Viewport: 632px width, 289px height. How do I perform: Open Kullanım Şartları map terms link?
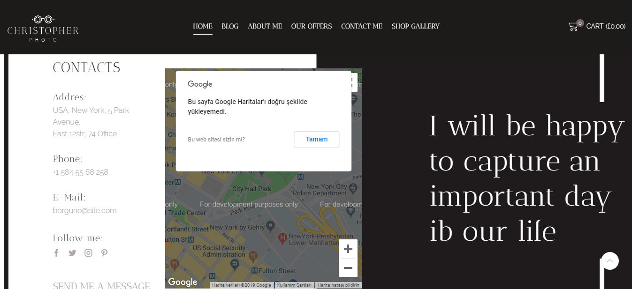pos(294,285)
